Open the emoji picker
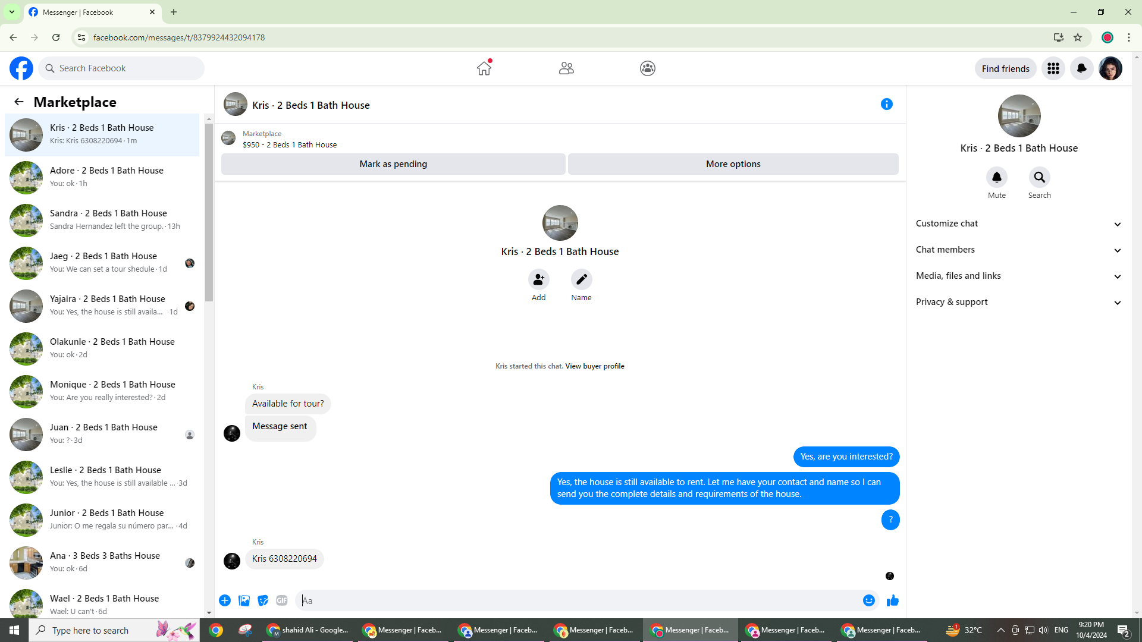Screen dimensions: 1142x642 coord(869,600)
